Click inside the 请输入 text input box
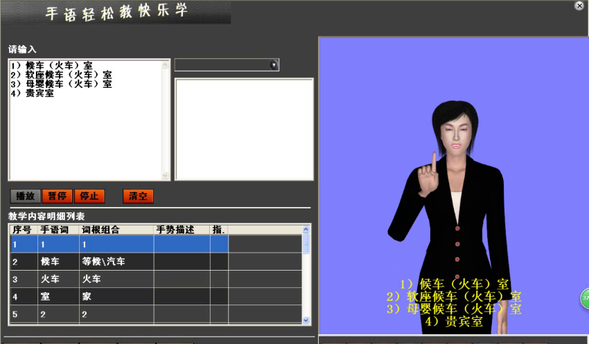Image resolution: width=589 pixels, height=344 pixels. (x=89, y=120)
